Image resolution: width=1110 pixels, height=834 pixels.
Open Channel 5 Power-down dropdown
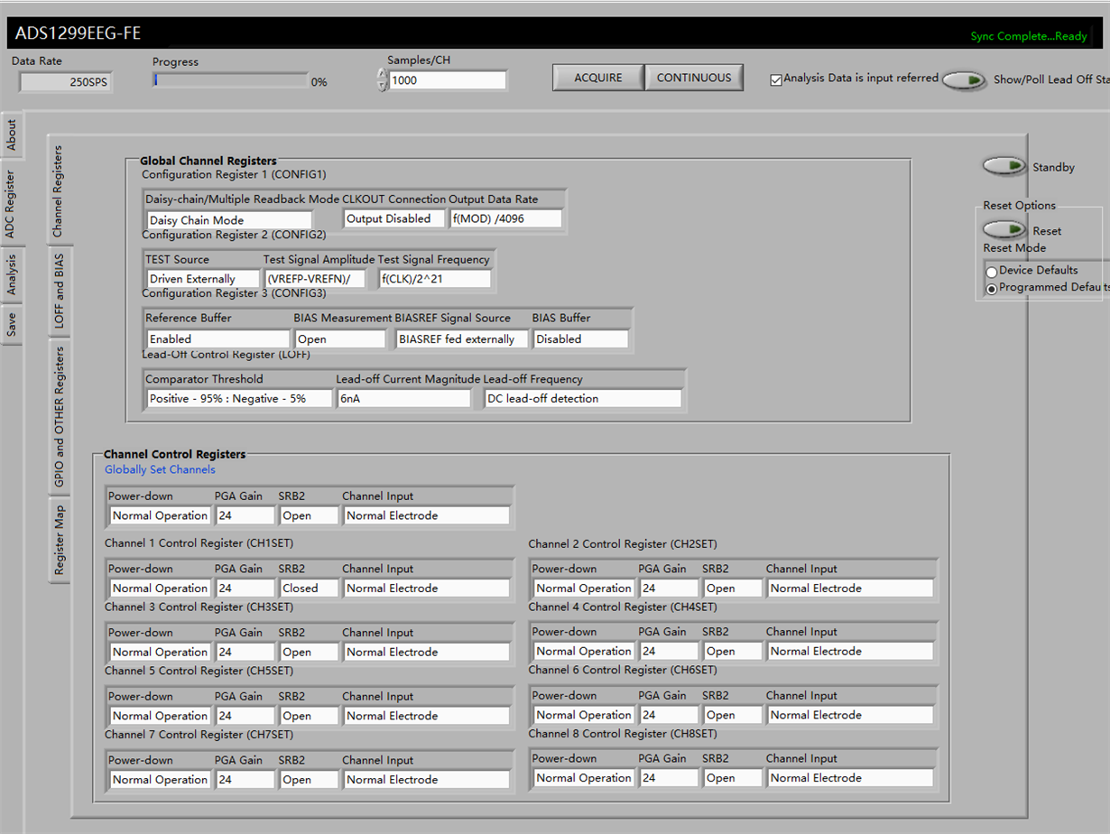click(x=160, y=716)
